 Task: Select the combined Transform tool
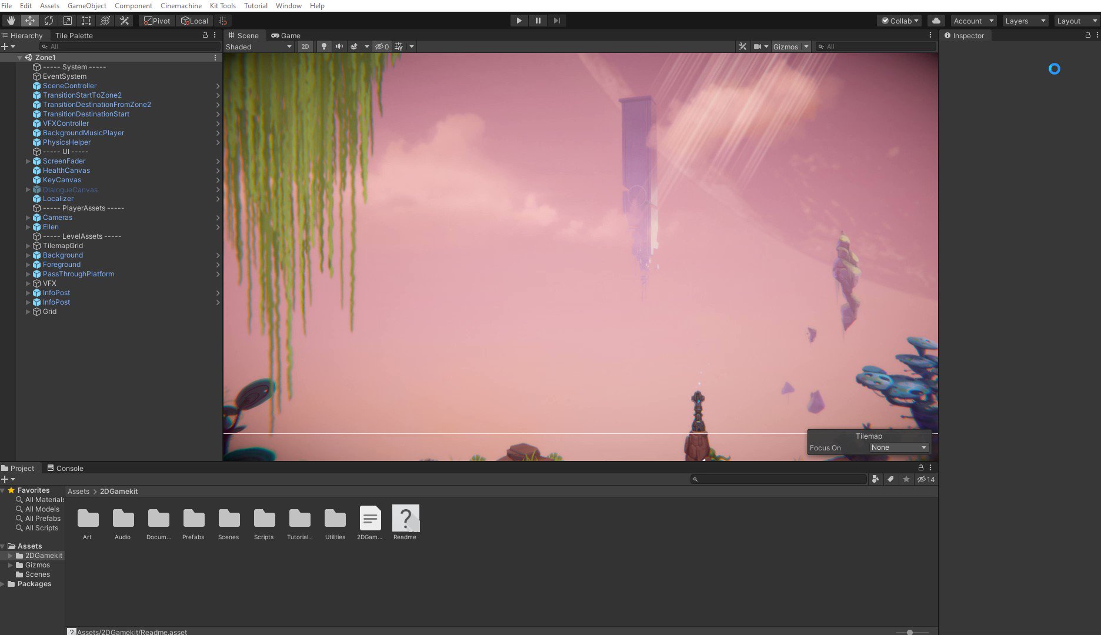[105, 21]
